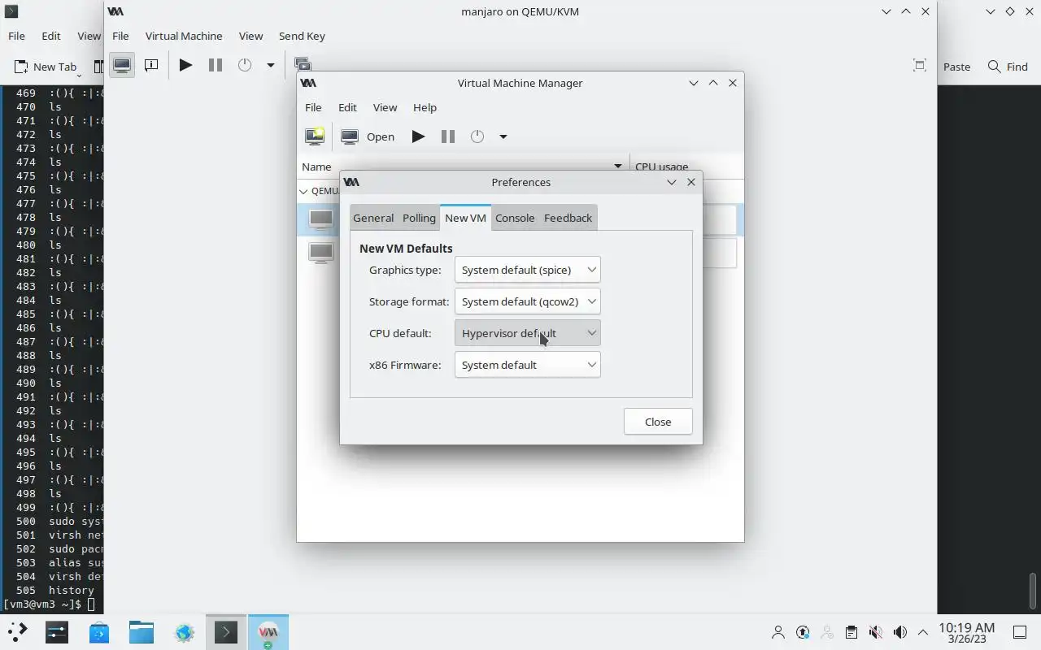
Task: Close the Preferences dialog with Close button
Action: 658,422
